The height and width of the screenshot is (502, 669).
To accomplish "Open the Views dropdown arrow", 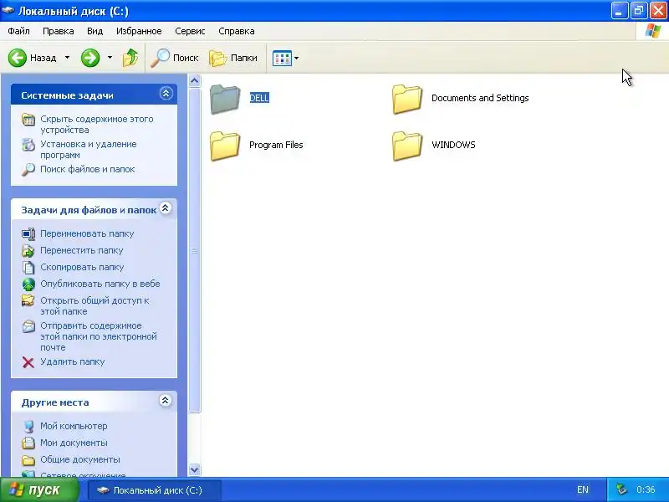I will pos(297,58).
